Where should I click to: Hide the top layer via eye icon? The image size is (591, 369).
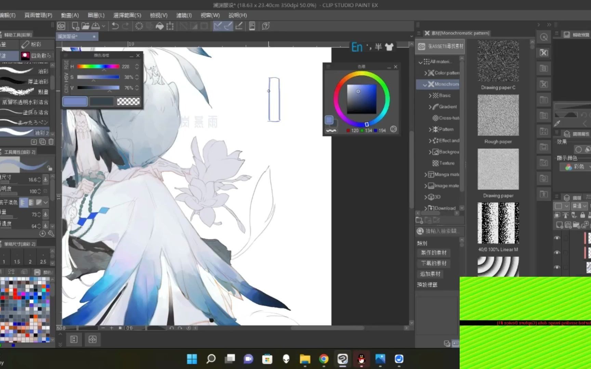point(557,238)
